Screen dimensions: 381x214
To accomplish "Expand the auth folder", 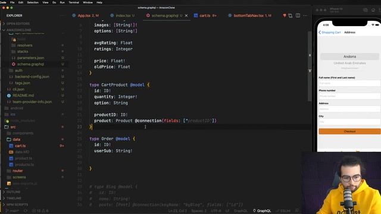I will click(18, 70).
